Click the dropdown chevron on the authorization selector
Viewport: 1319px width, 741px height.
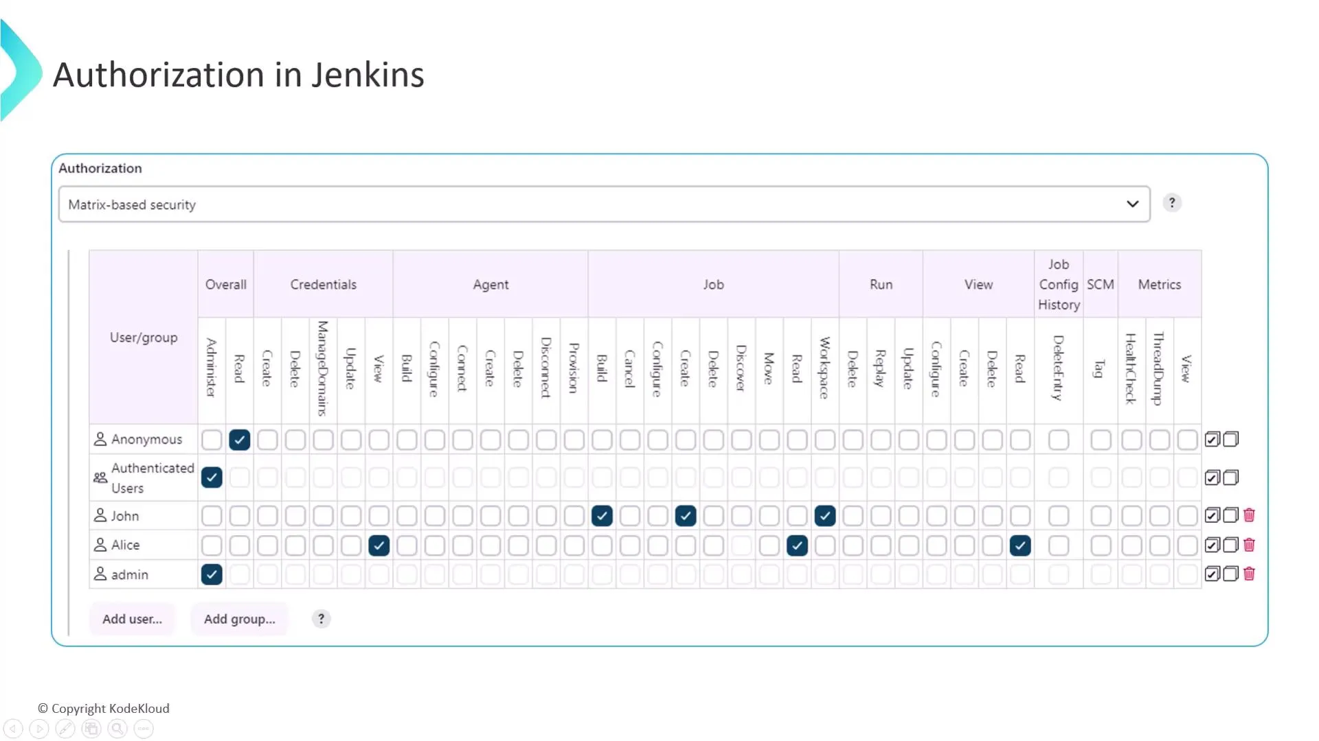1131,204
